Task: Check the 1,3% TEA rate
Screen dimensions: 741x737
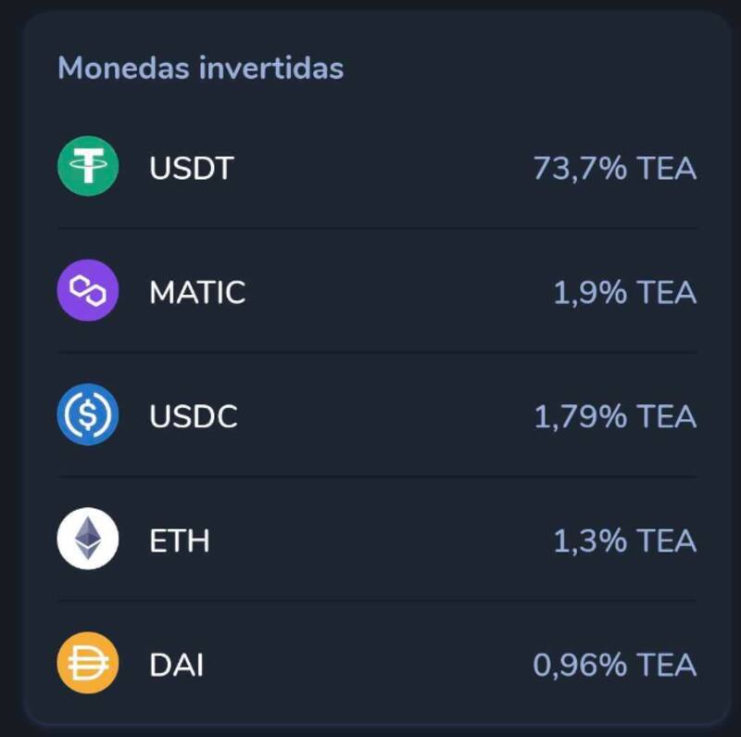Action: pos(624,540)
